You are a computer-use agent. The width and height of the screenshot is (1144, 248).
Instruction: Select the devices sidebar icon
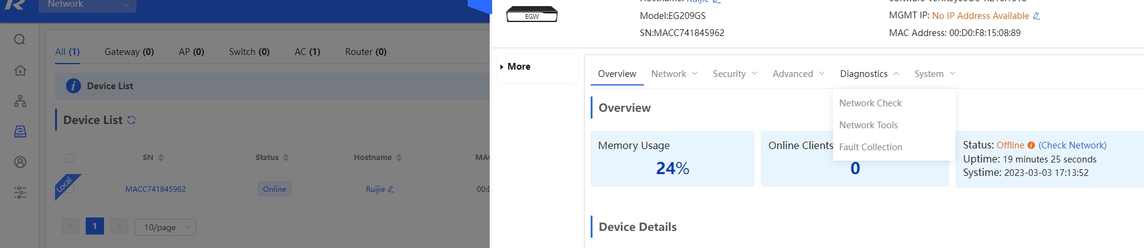[x=20, y=131]
